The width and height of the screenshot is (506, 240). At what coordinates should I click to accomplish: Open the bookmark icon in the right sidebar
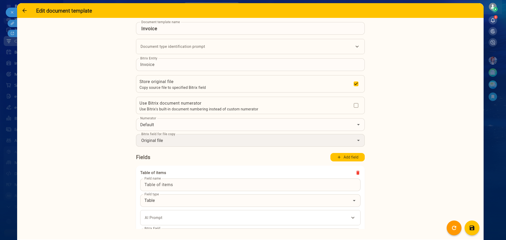coord(493,97)
